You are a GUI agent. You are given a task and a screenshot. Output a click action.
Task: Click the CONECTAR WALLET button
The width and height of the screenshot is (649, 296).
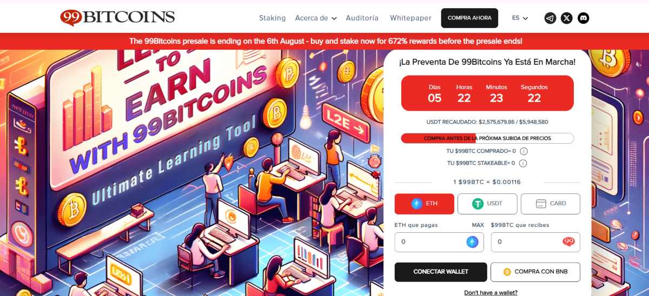click(441, 272)
